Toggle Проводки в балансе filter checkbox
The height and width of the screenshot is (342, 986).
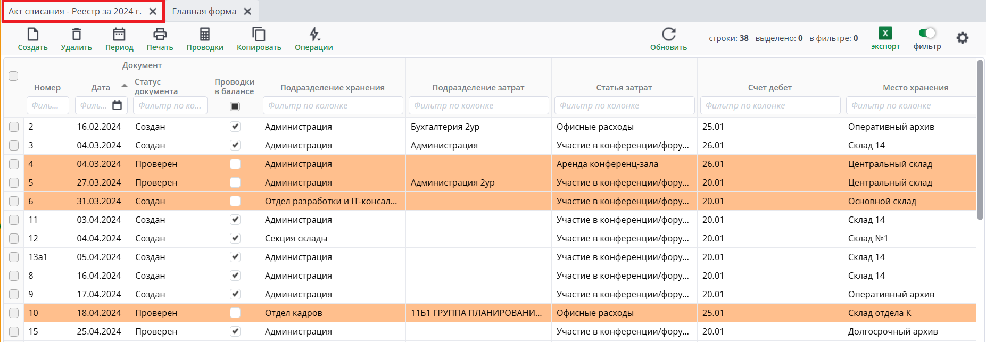click(x=235, y=106)
